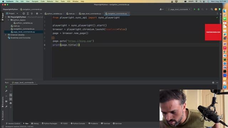
Task: Pin the Run tab with pin icon
Action: (6, 107)
